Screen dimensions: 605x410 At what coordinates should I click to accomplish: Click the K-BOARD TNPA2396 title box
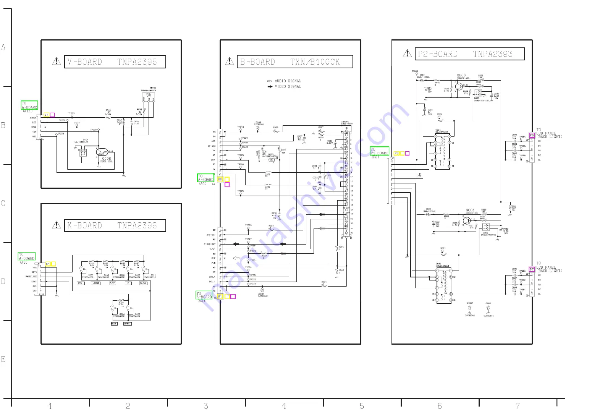(x=115, y=225)
